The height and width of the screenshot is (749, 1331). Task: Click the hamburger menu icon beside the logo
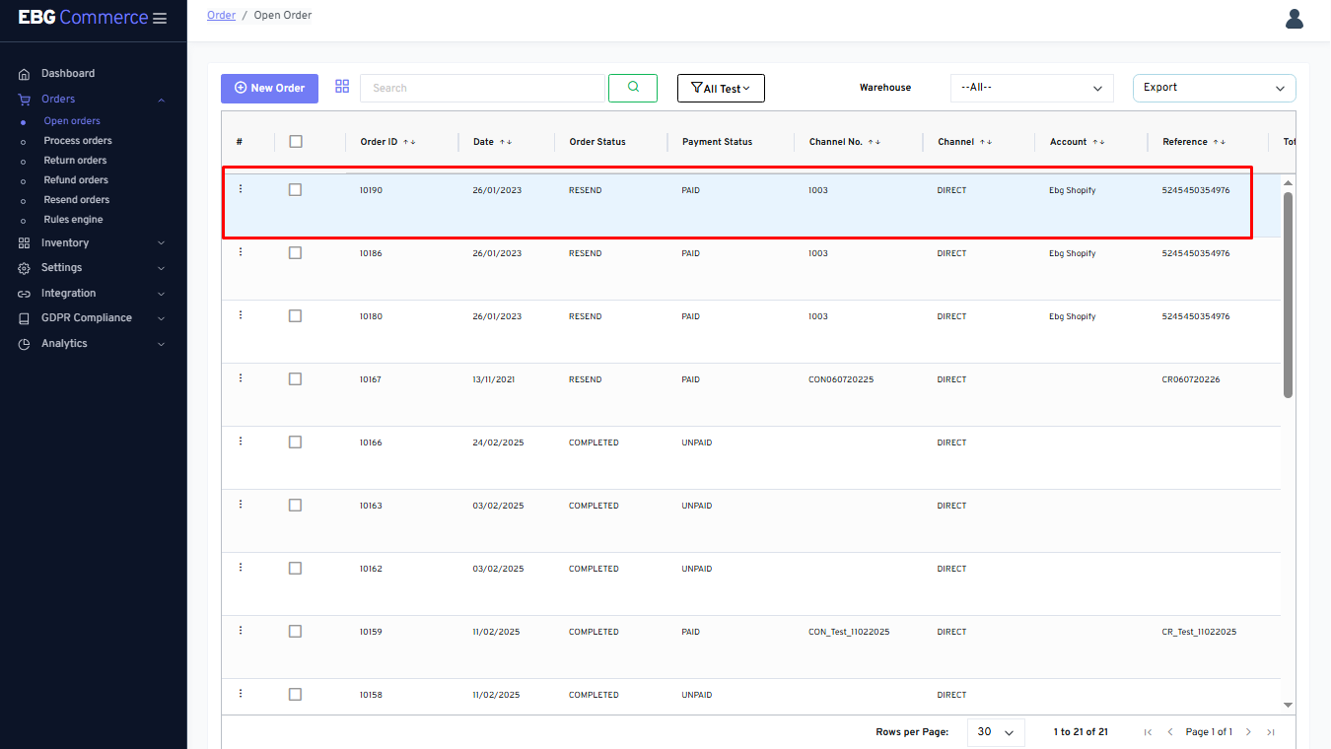pos(160,19)
